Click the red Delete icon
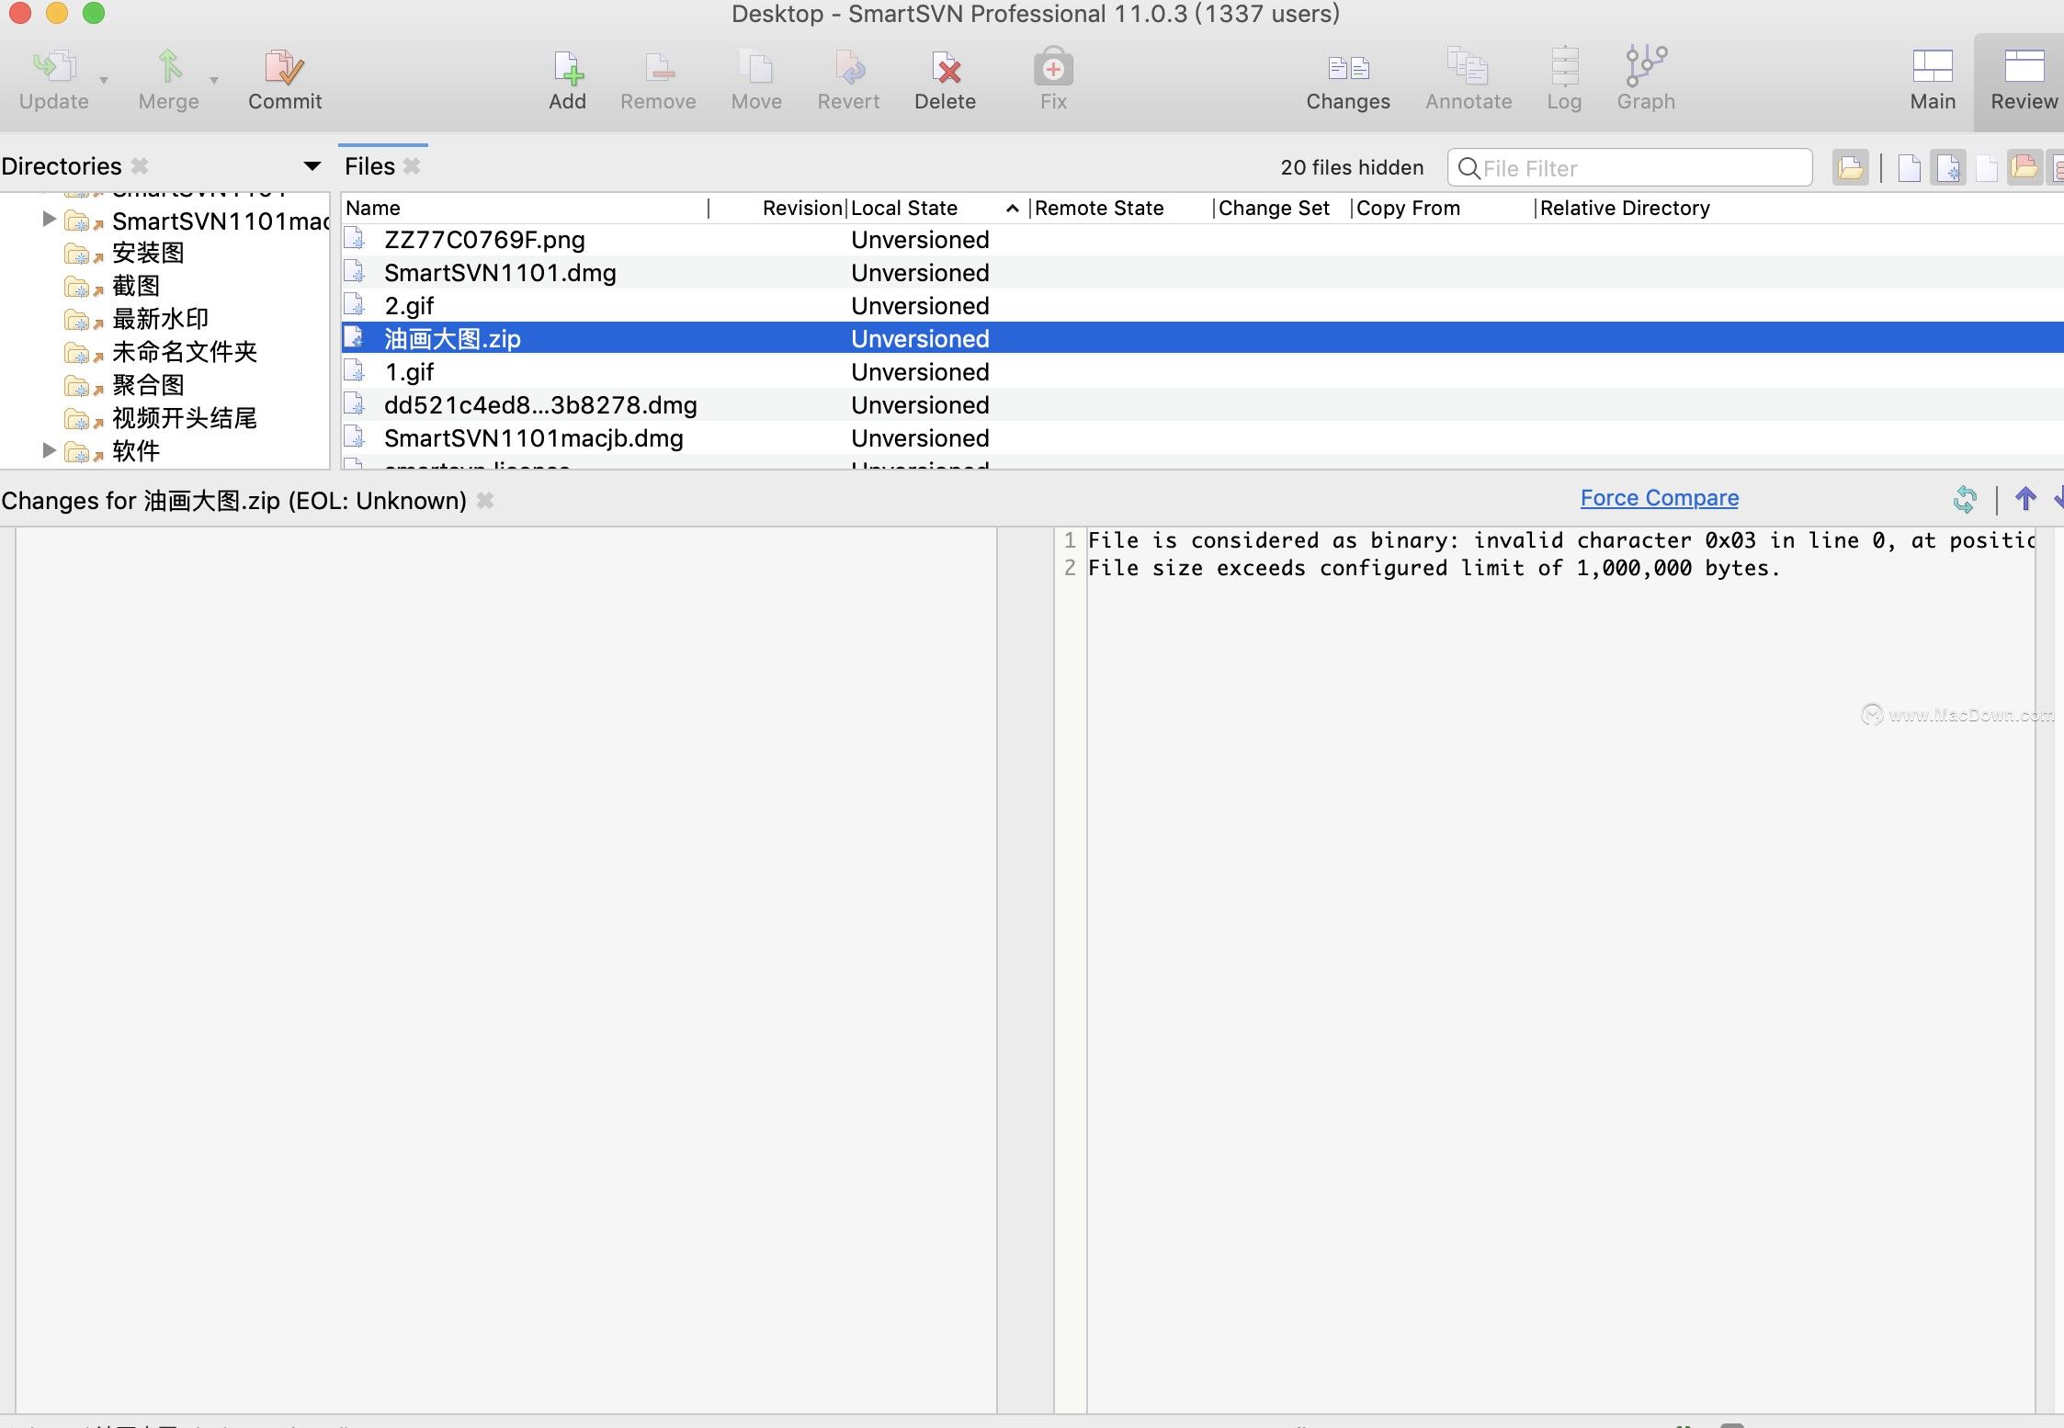This screenshot has height=1428, width=2064. tap(945, 67)
